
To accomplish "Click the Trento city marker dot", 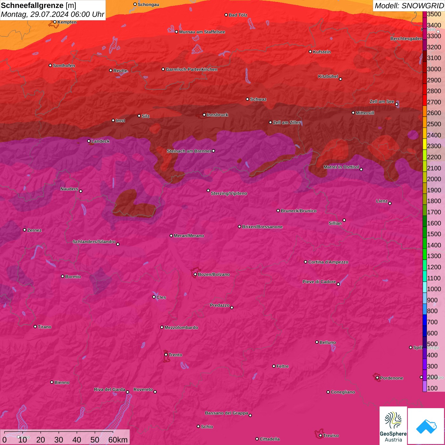I will [166, 355].
